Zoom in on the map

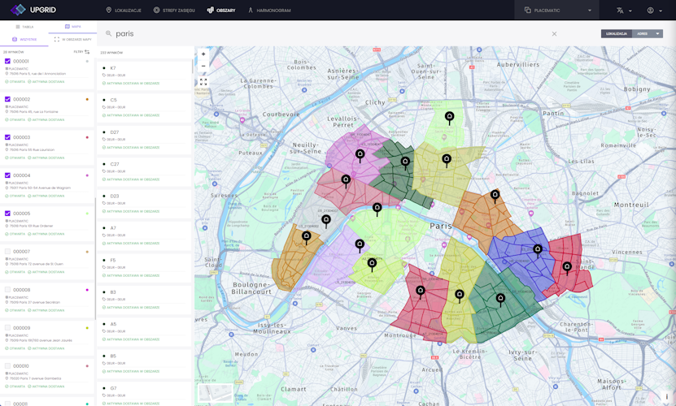(x=203, y=54)
